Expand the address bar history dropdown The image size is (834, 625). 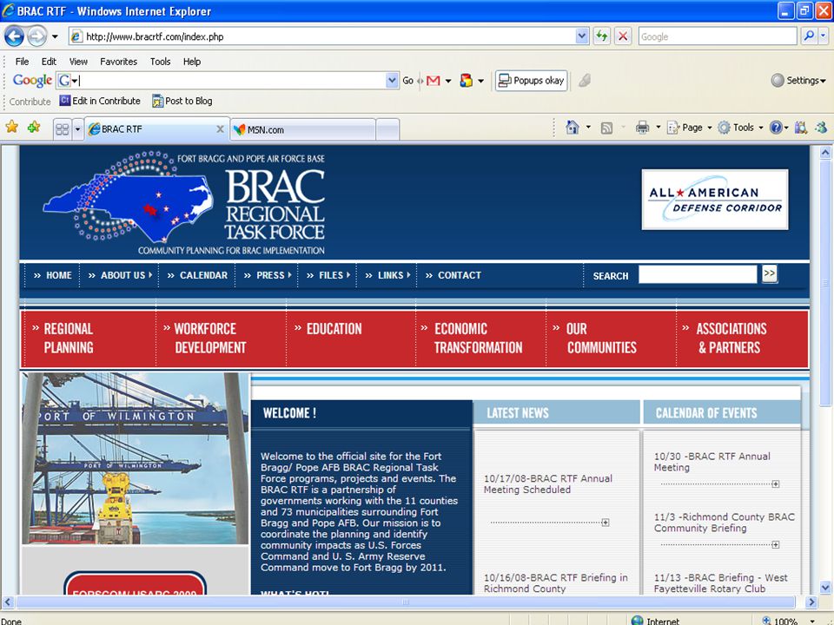point(582,36)
